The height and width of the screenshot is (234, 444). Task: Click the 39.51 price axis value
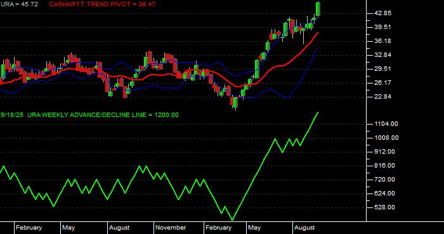pos(382,27)
